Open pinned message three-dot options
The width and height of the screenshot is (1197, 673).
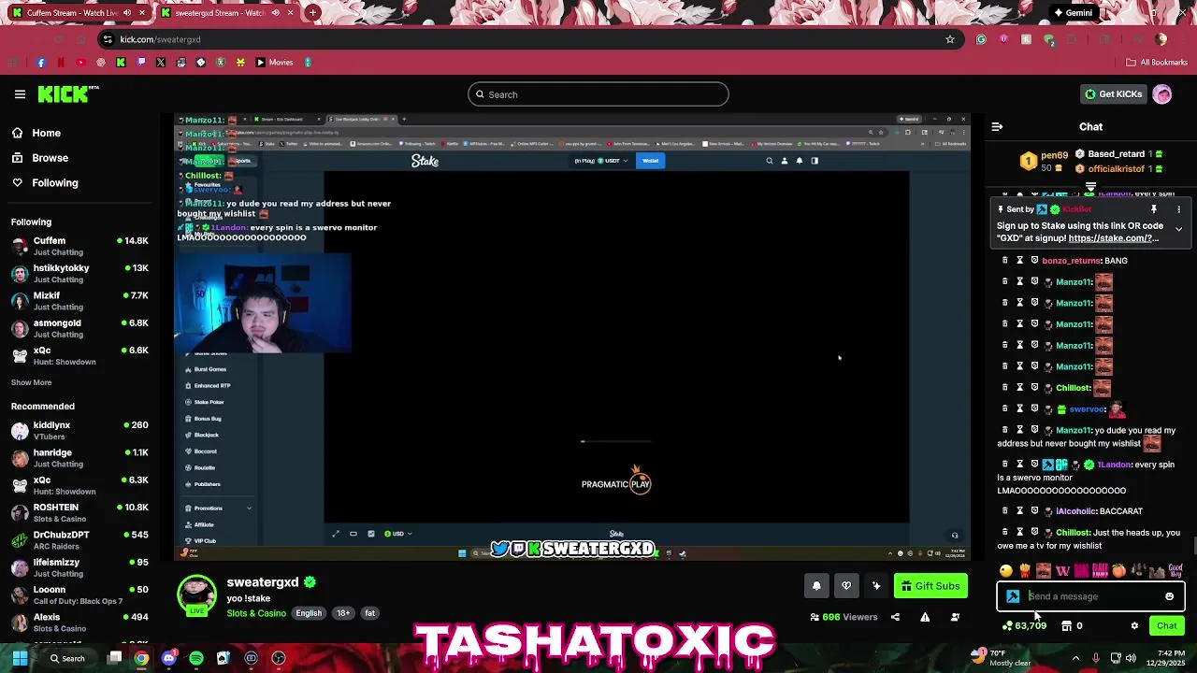1178,209
